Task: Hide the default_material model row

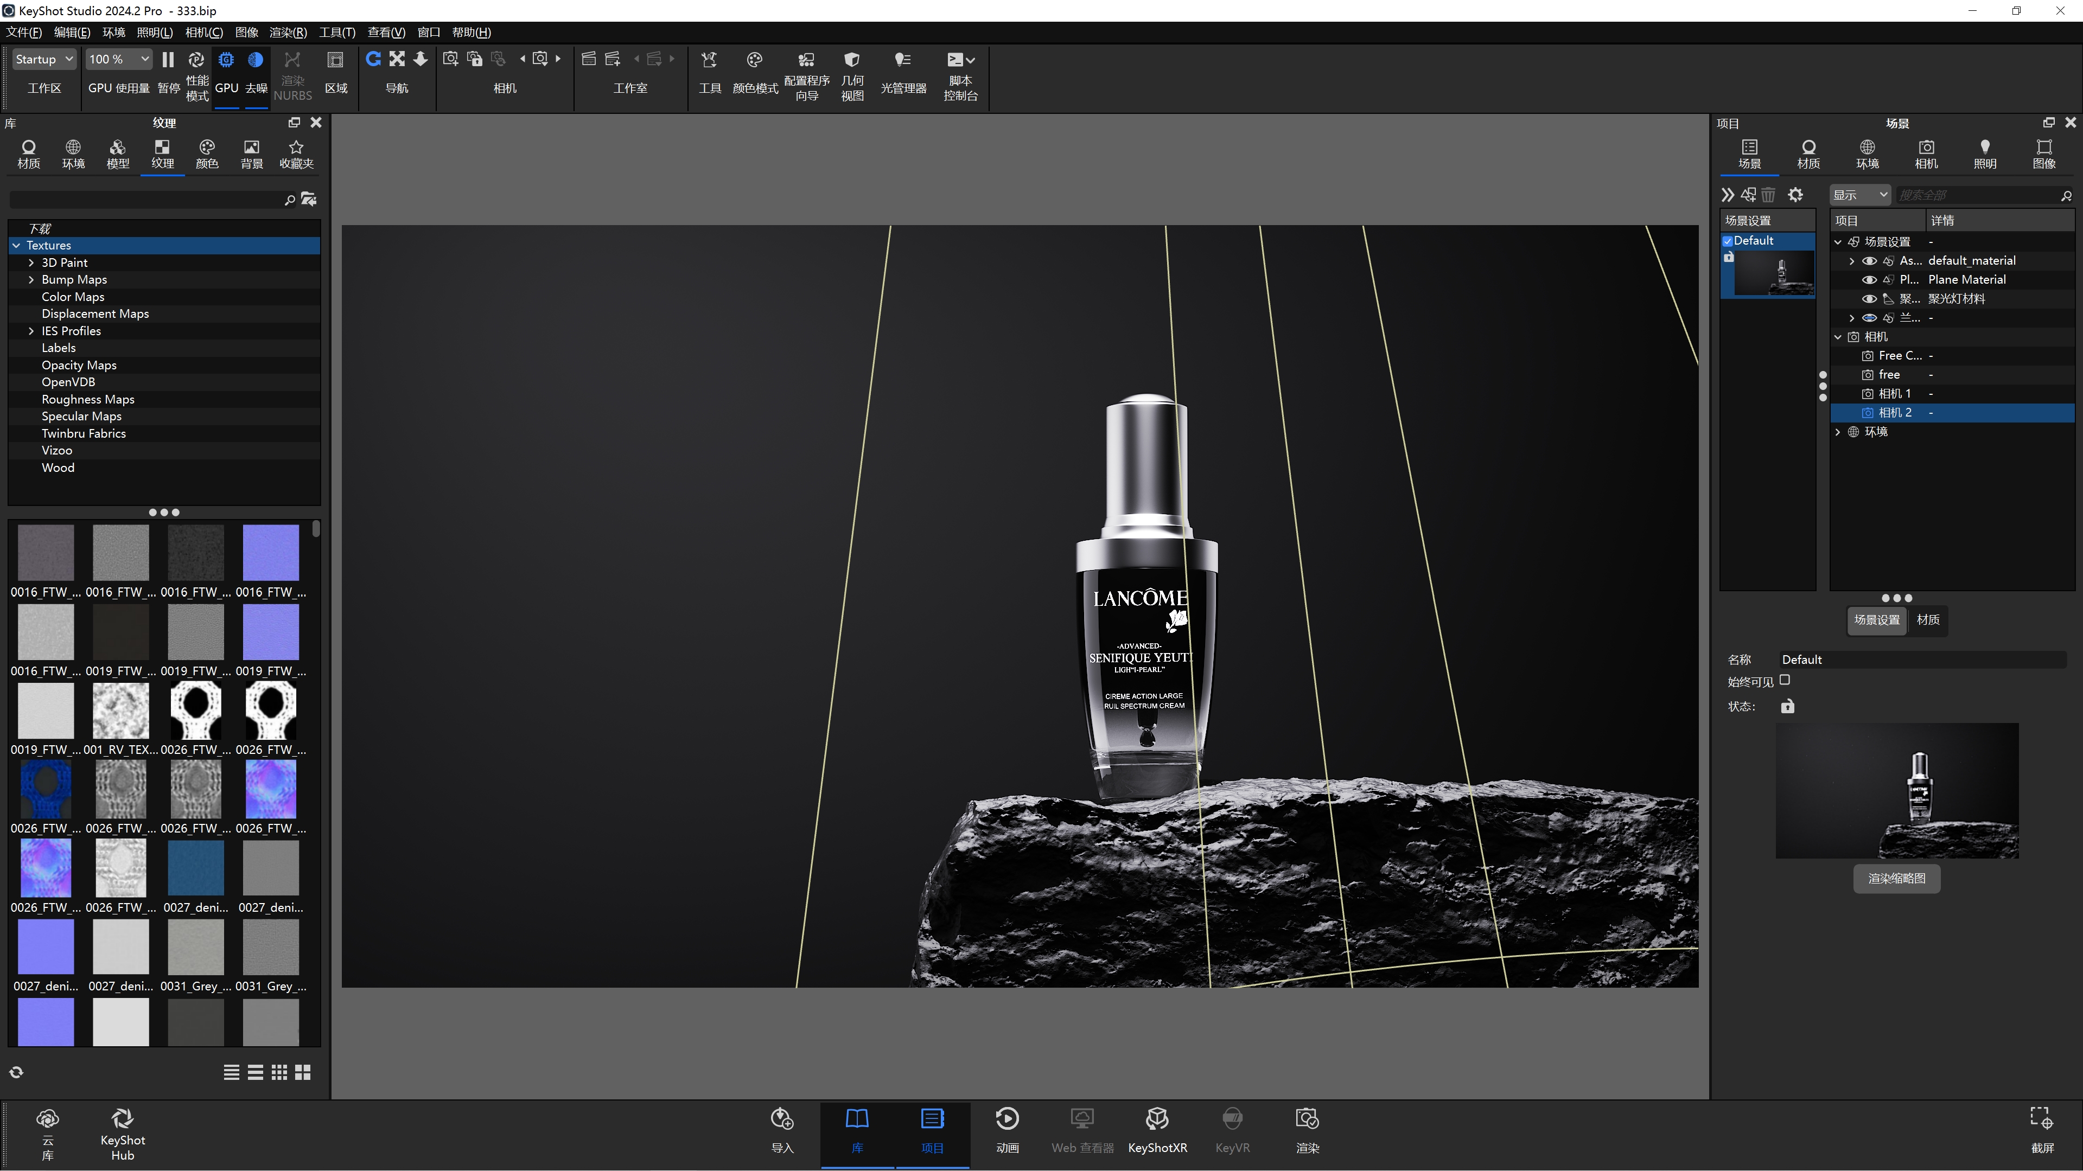Action: tap(1870, 261)
